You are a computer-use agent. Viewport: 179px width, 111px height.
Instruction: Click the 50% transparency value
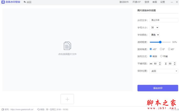(174, 42)
